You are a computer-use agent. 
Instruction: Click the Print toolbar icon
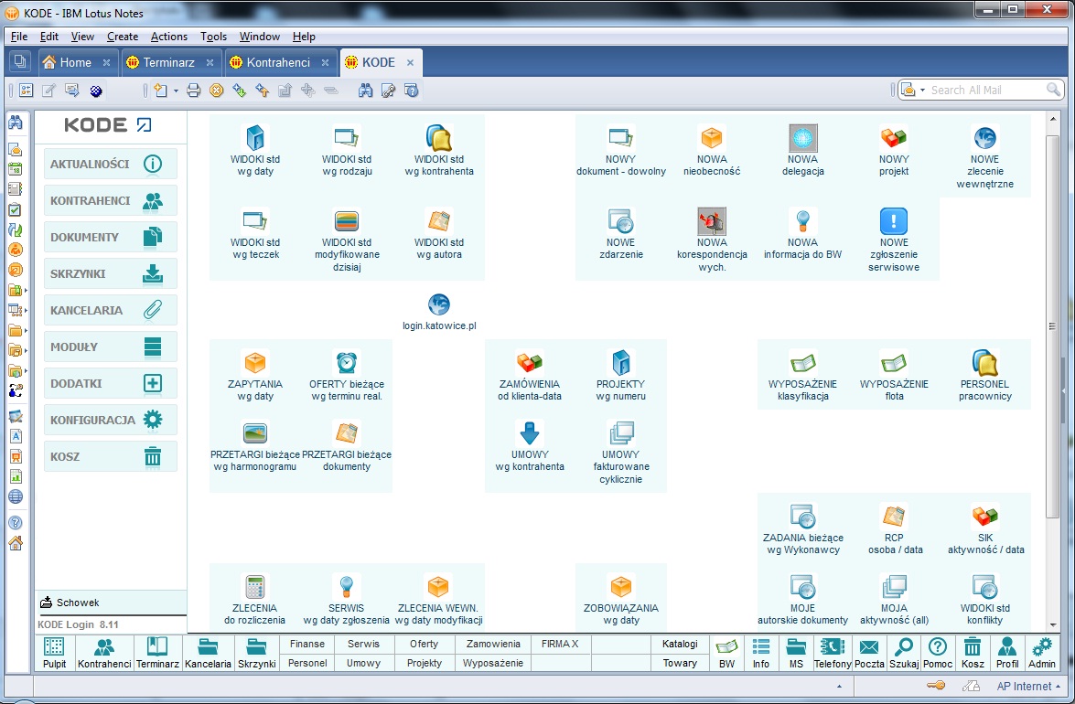[x=193, y=91]
